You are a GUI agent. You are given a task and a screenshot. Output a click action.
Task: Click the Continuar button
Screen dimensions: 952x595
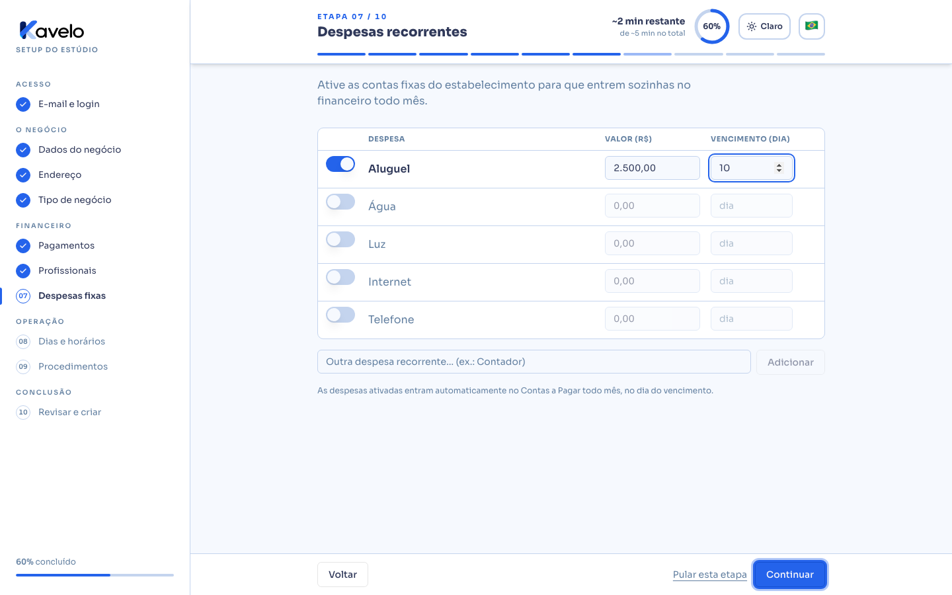click(x=790, y=575)
